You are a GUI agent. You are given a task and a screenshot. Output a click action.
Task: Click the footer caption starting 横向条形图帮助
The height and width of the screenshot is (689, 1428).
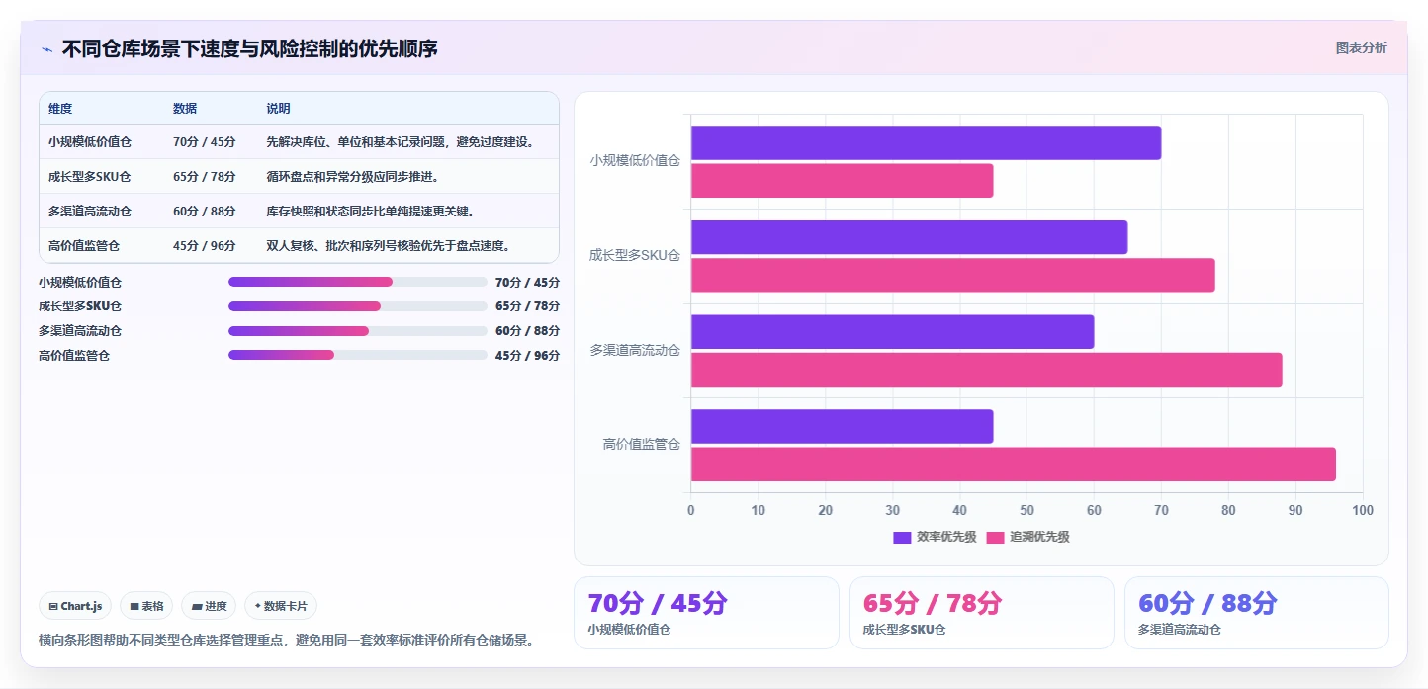click(x=287, y=640)
